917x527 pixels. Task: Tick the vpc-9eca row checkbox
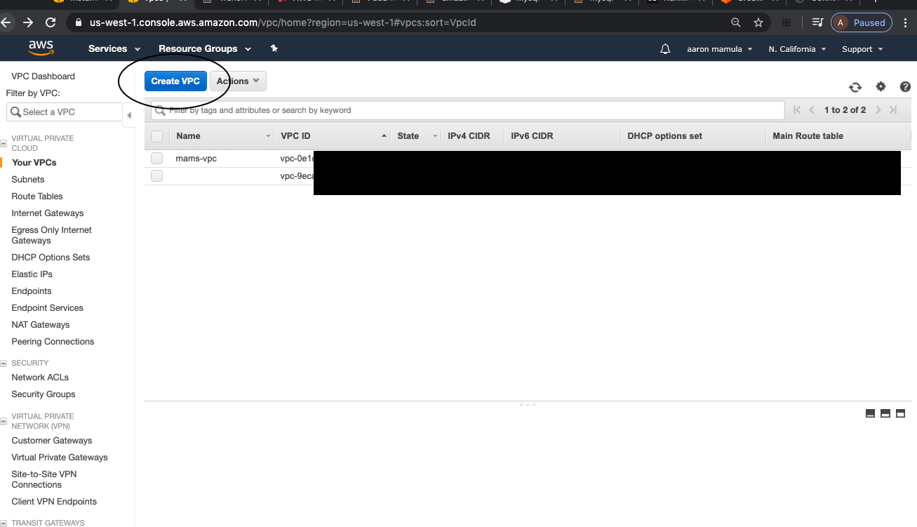coord(157,176)
